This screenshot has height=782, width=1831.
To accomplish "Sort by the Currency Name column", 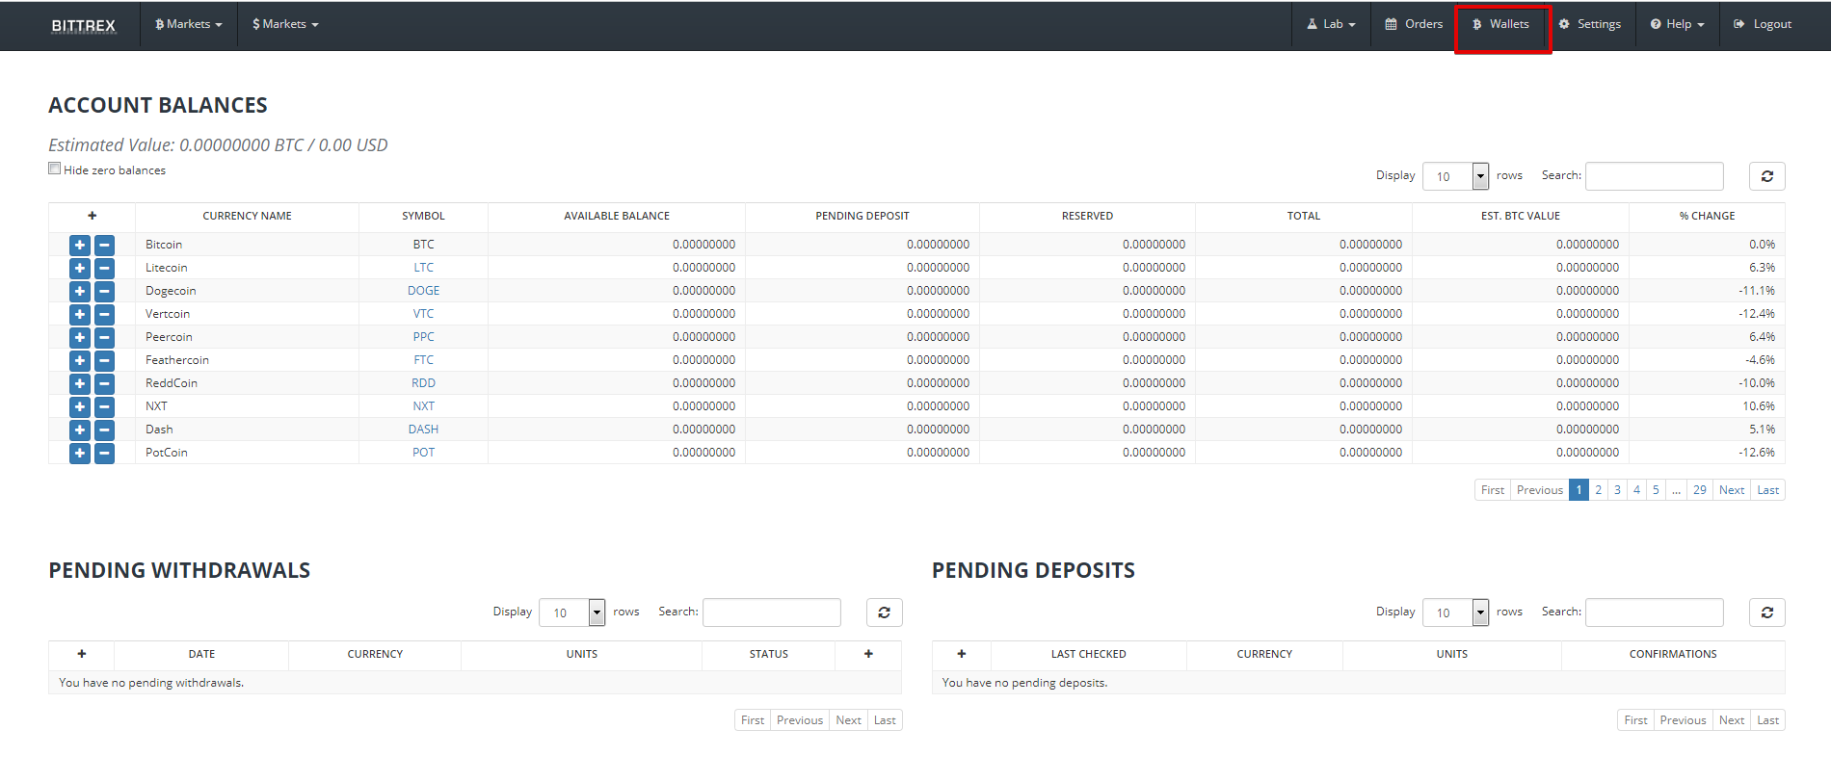I will pyautogui.click(x=247, y=216).
